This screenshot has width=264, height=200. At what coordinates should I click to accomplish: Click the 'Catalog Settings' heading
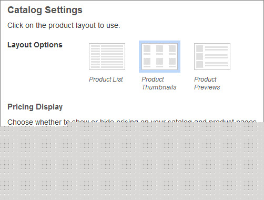tap(45, 10)
